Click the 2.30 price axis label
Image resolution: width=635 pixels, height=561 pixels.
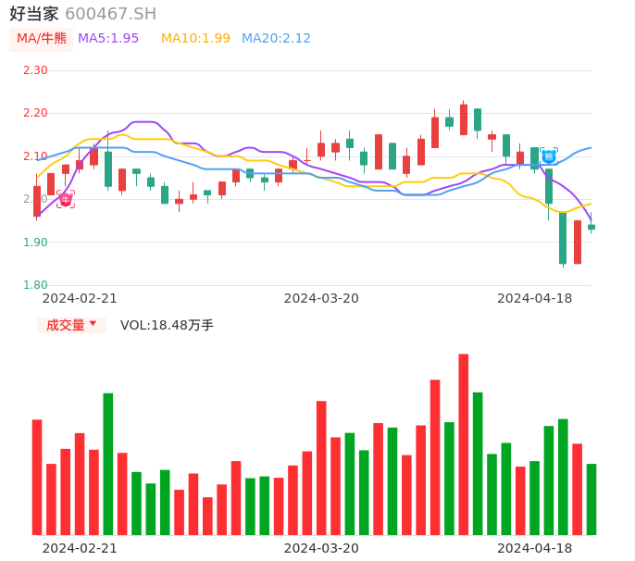pos(35,70)
